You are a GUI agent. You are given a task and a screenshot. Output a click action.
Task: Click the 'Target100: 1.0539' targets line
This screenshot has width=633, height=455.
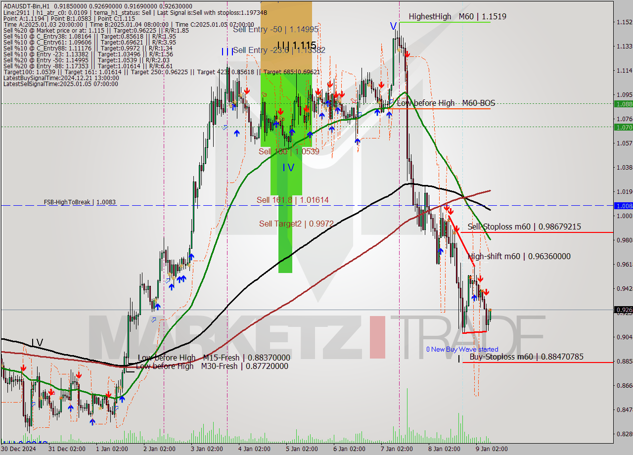(161, 72)
